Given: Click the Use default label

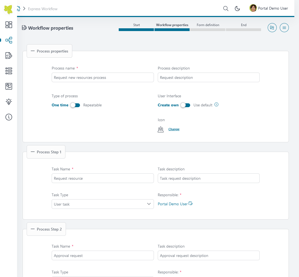Looking at the screenshot, I should pyautogui.click(x=203, y=105).
